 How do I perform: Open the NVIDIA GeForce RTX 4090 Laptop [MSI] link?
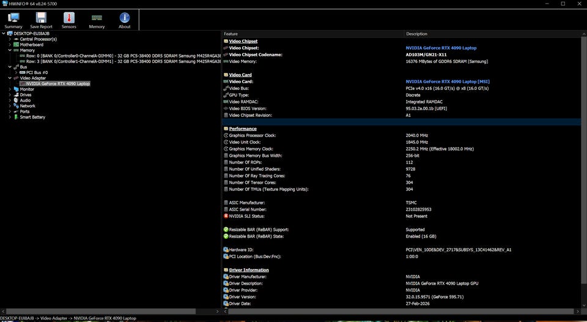click(448, 81)
